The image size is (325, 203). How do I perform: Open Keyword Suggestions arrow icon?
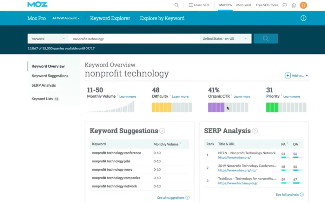162,131
